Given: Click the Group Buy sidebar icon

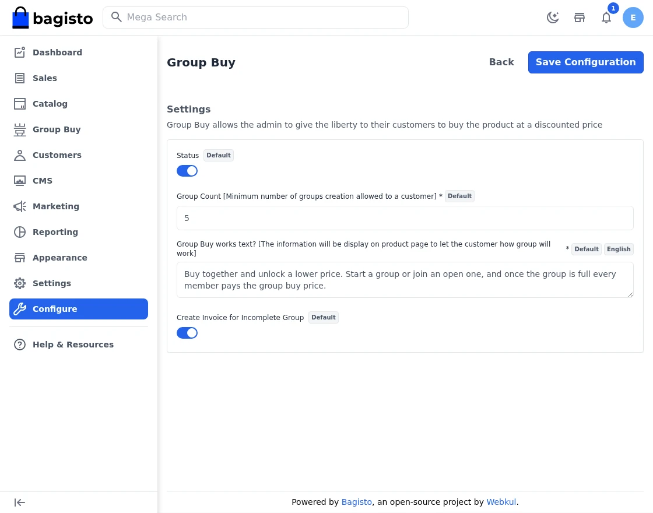Looking at the screenshot, I should click(x=20, y=129).
